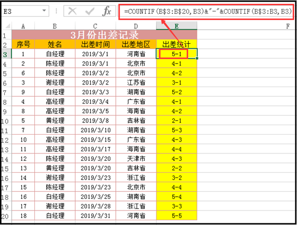The image size is (297, 225).
Task: Select column C header
Action: click(x=95, y=26)
